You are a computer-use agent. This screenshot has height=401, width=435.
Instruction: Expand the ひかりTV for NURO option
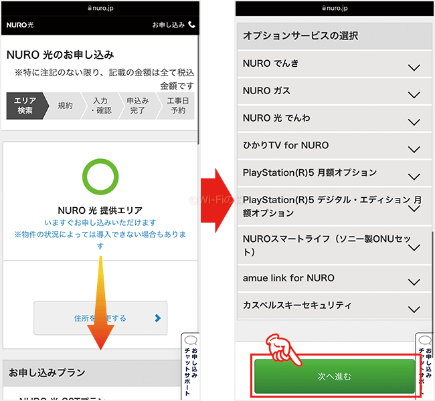(335, 145)
